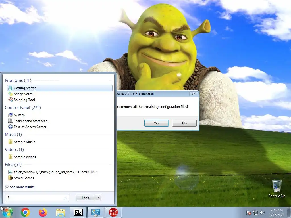Click the Saved Games folder icon
This screenshot has width=291, height=218.
(x=11, y=178)
